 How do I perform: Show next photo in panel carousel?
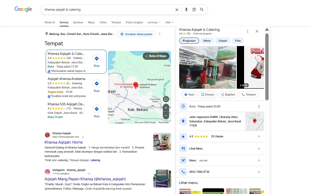coord(261,68)
